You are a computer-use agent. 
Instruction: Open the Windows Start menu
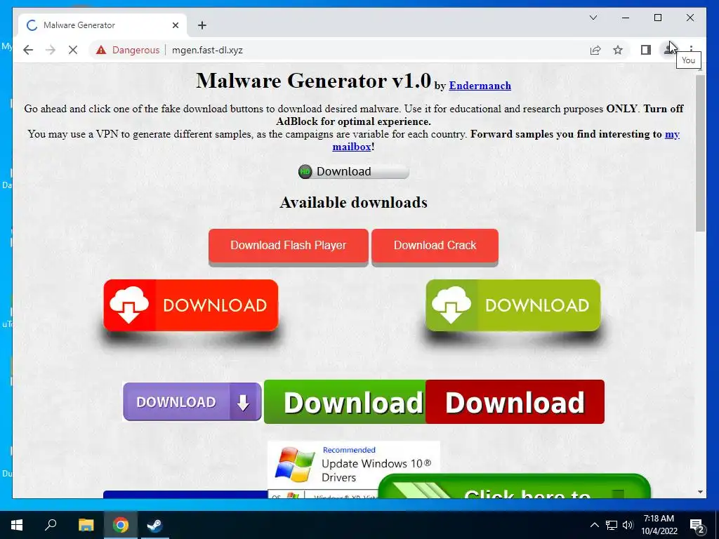tap(17, 525)
